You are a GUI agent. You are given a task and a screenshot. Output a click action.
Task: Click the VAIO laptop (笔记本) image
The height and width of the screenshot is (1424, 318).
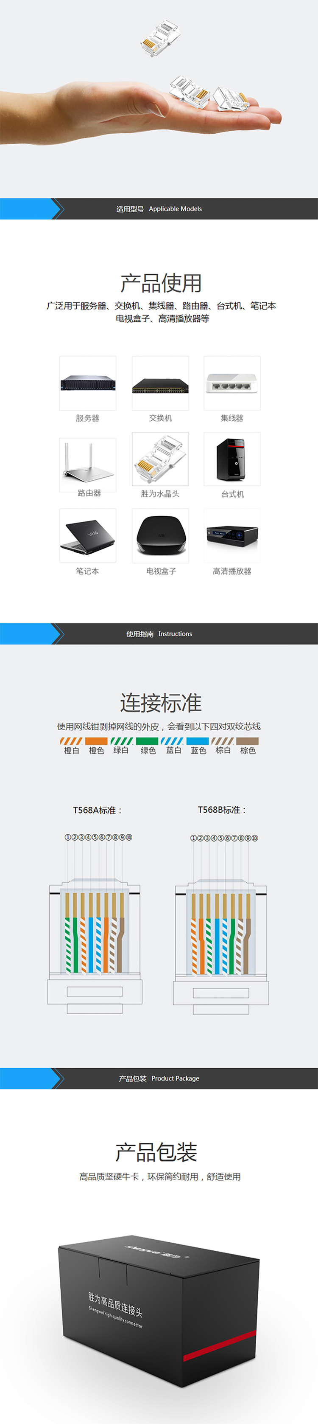[x=88, y=535]
